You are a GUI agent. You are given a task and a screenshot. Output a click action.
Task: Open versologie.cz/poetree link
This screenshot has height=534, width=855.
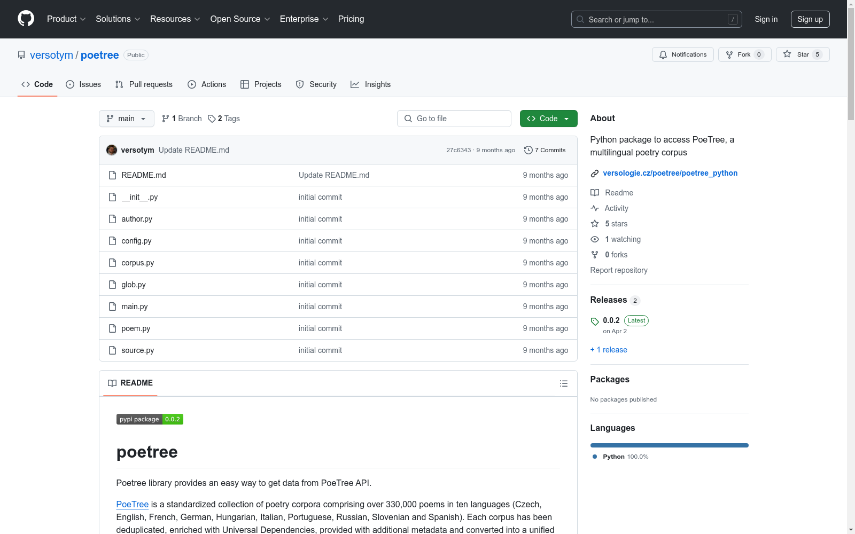670,173
